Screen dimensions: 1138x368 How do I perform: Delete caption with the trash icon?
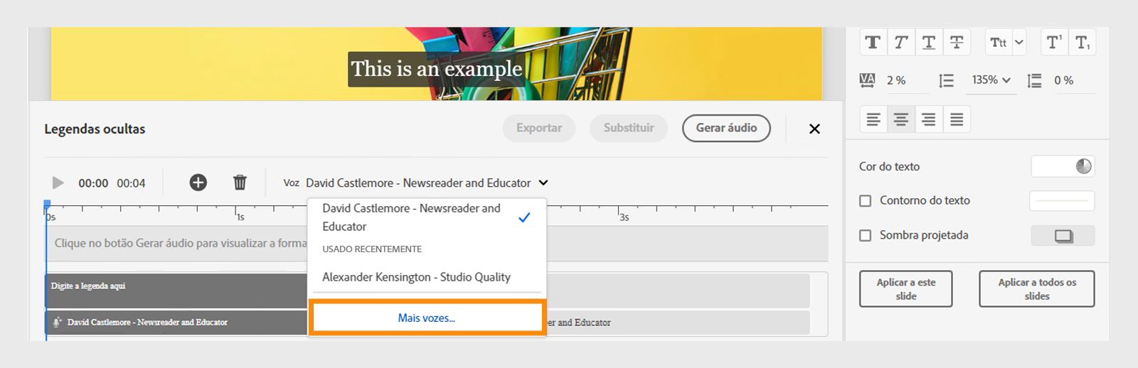coord(240,183)
